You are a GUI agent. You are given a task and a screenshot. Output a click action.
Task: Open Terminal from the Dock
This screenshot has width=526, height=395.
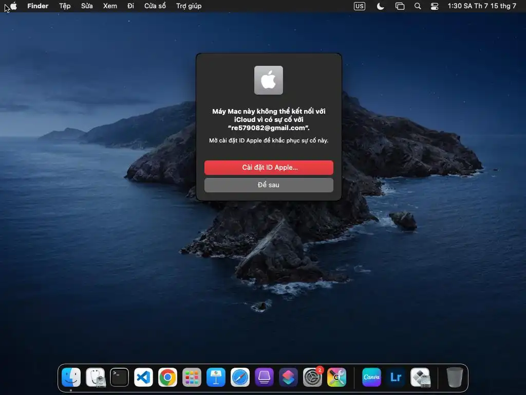[x=119, y=377]
